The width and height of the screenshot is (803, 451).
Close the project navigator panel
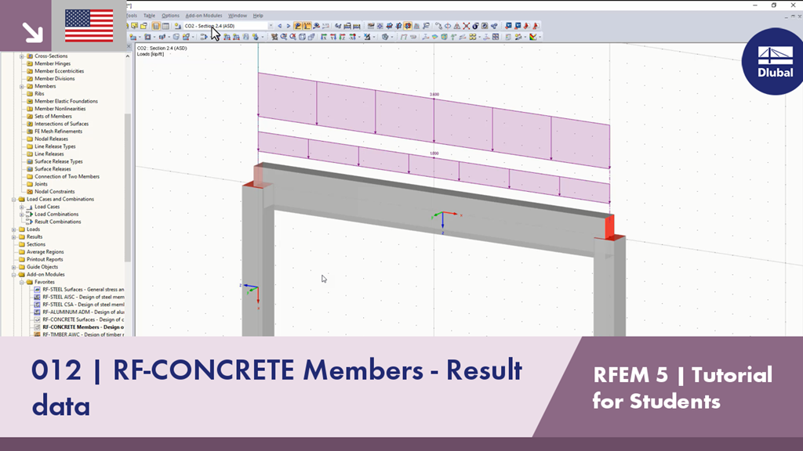pos(129,46)
